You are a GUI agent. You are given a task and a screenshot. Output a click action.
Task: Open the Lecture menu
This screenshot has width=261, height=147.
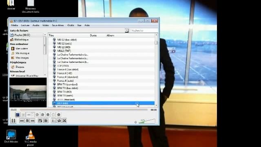(25, 25)
